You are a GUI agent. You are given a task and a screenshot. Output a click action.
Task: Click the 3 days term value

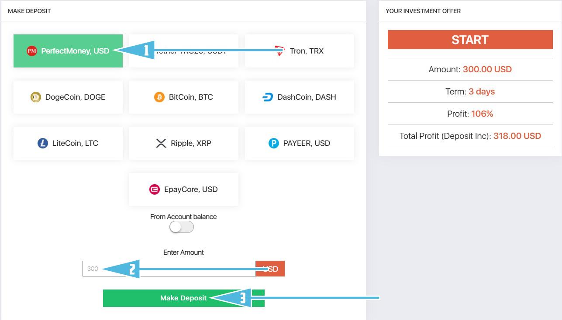tap(482, 91)
